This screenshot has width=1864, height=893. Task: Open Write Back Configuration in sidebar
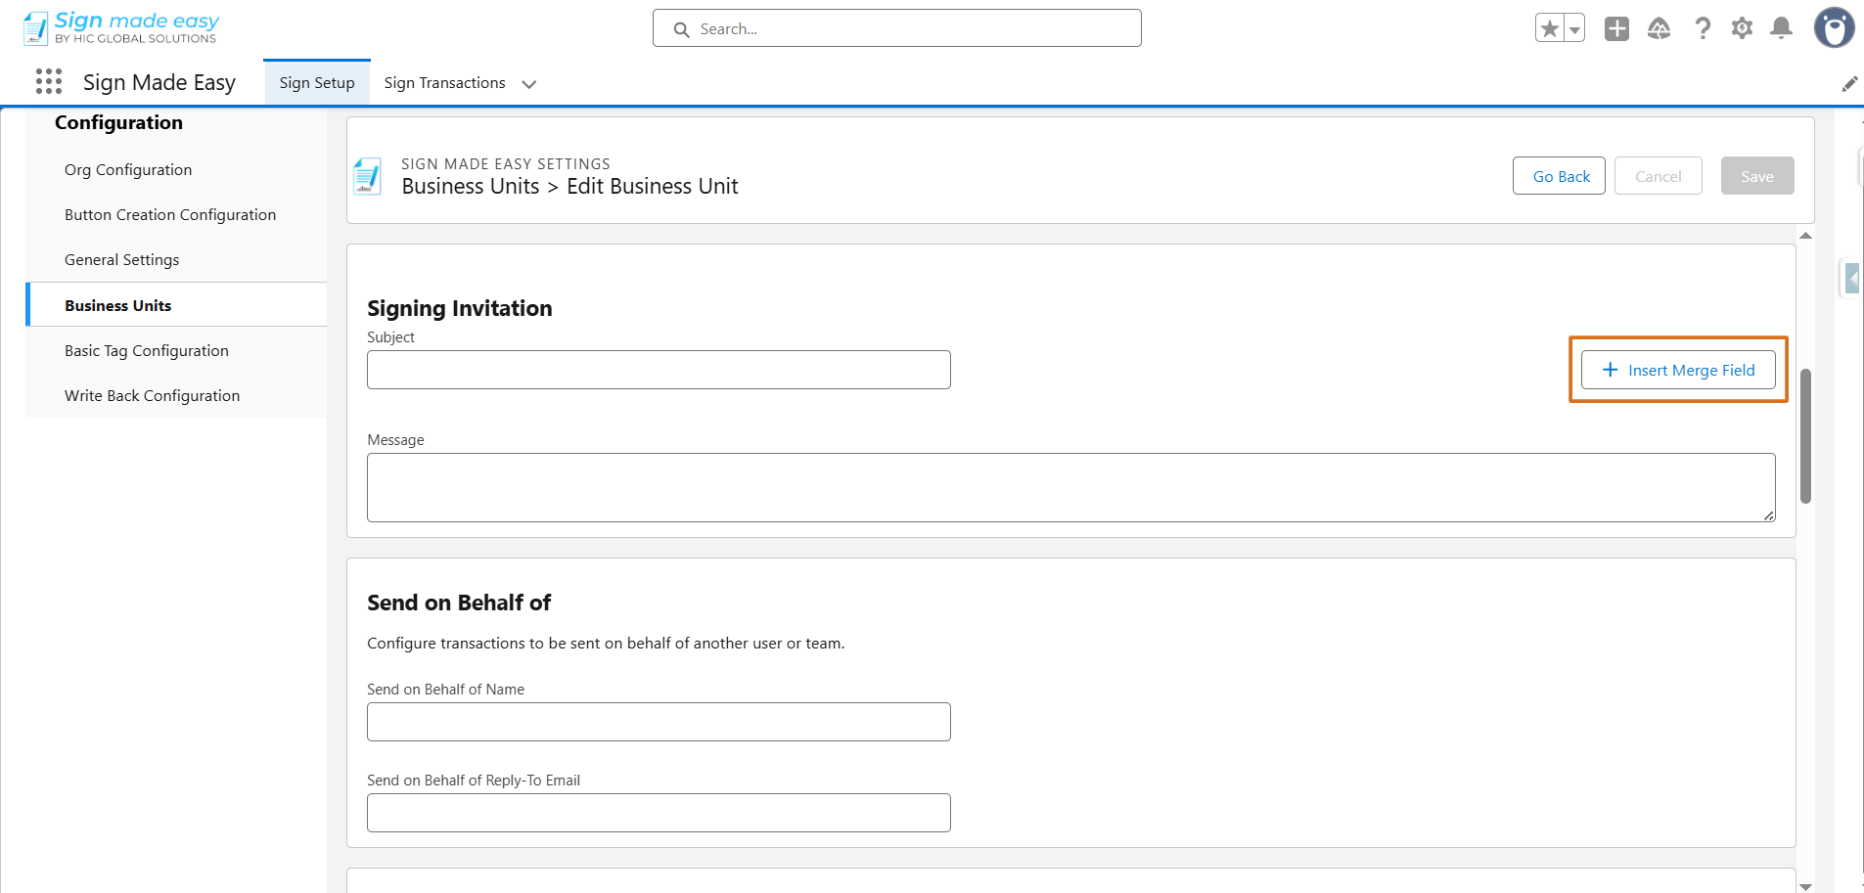click(x=152, y=396)
